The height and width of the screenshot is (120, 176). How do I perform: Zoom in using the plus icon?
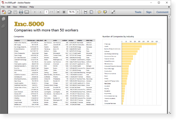pyautogui.click(x=64, y=12)
